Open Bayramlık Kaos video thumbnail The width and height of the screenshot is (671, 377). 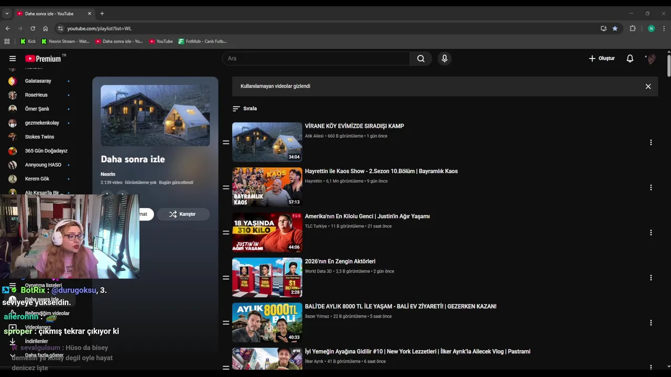point(267,187)
